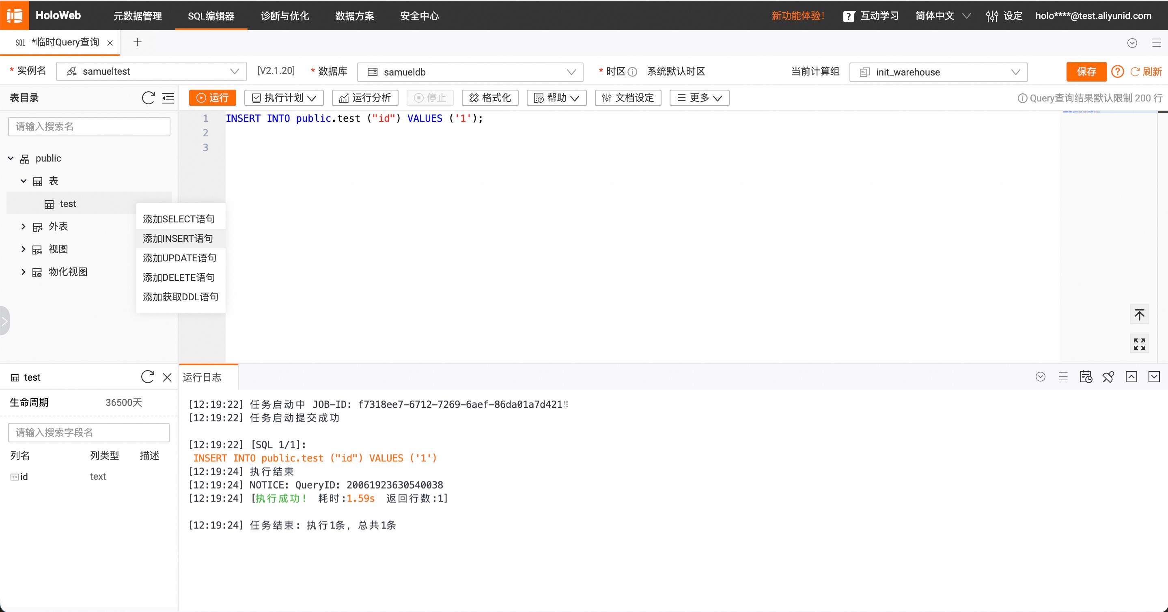Open the 简体中文 language dropdown
The height and width of the screenshot is (612, 1168).
coord(943,16)
